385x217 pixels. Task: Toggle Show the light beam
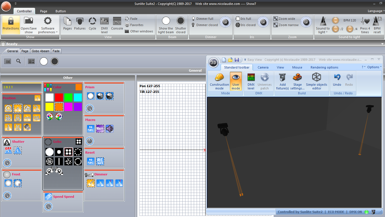coord(166,25)
